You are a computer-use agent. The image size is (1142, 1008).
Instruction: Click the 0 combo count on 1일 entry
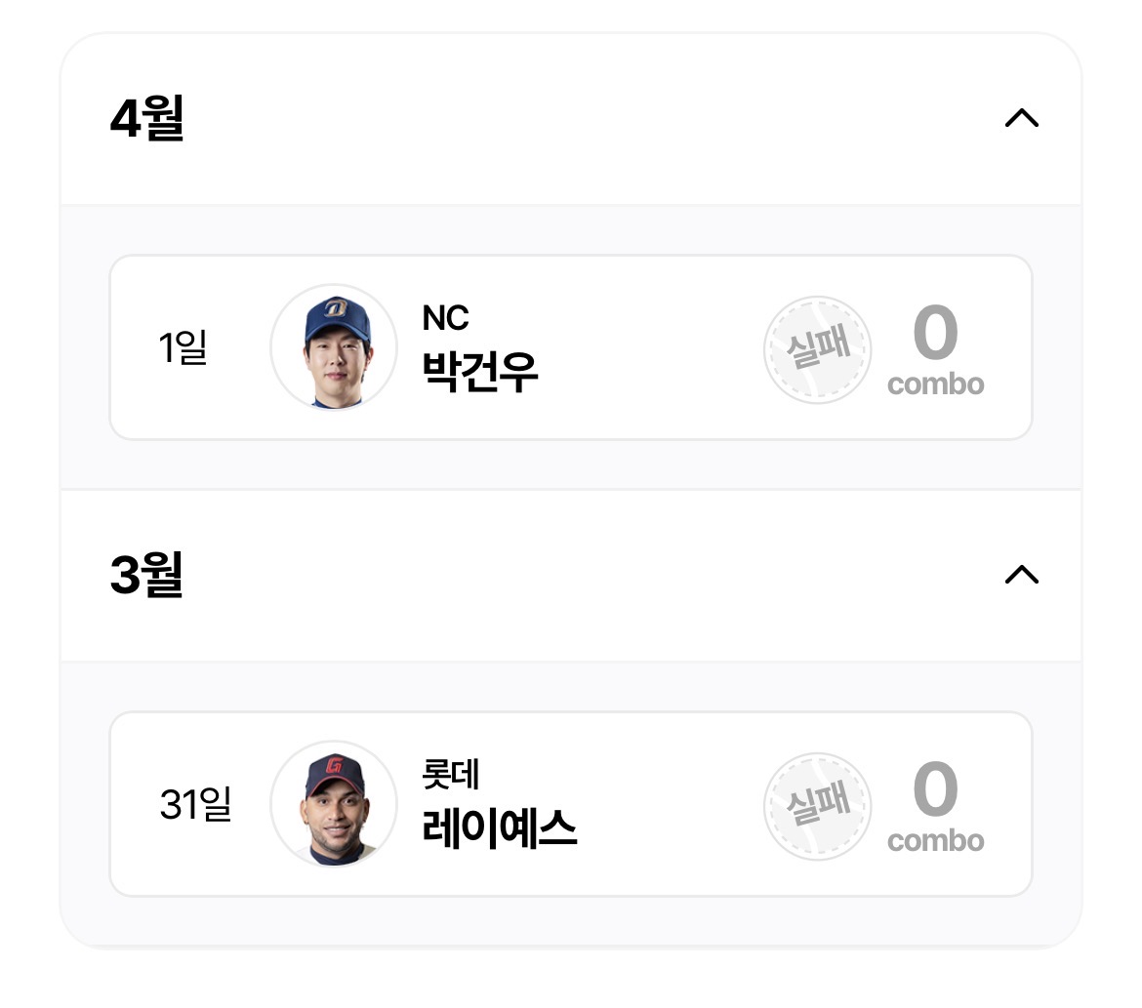click(935, 334)
